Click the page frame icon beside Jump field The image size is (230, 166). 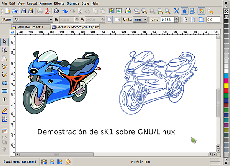(x=185, y=20)
